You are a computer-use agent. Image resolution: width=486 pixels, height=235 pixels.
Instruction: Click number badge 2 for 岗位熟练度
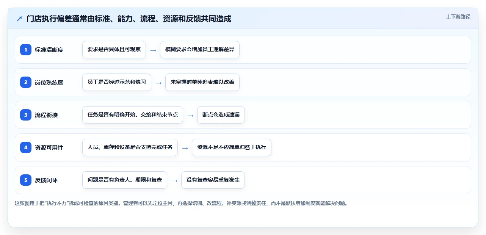pyautogui.click(x=26, y=82)
